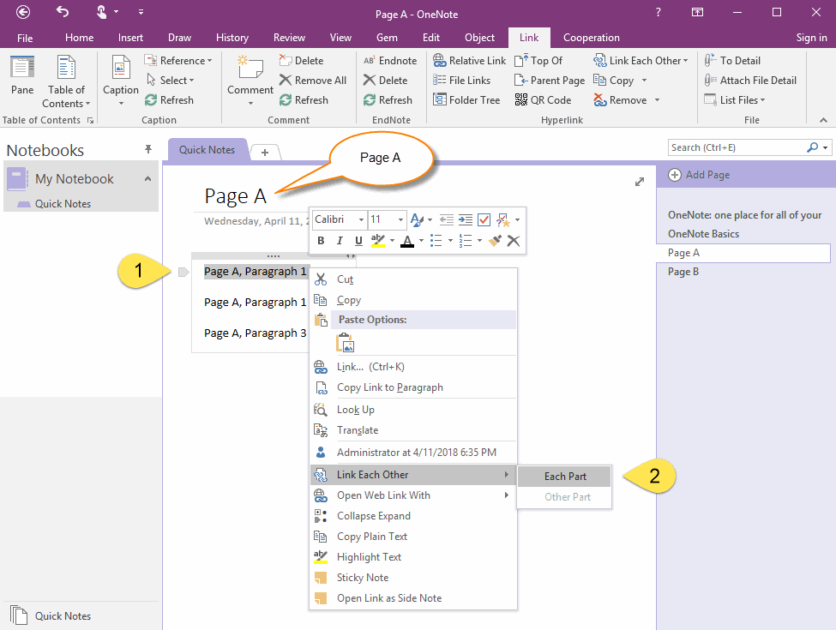
Task: Open the font size dropdown
Action: (x=400, y=219)
